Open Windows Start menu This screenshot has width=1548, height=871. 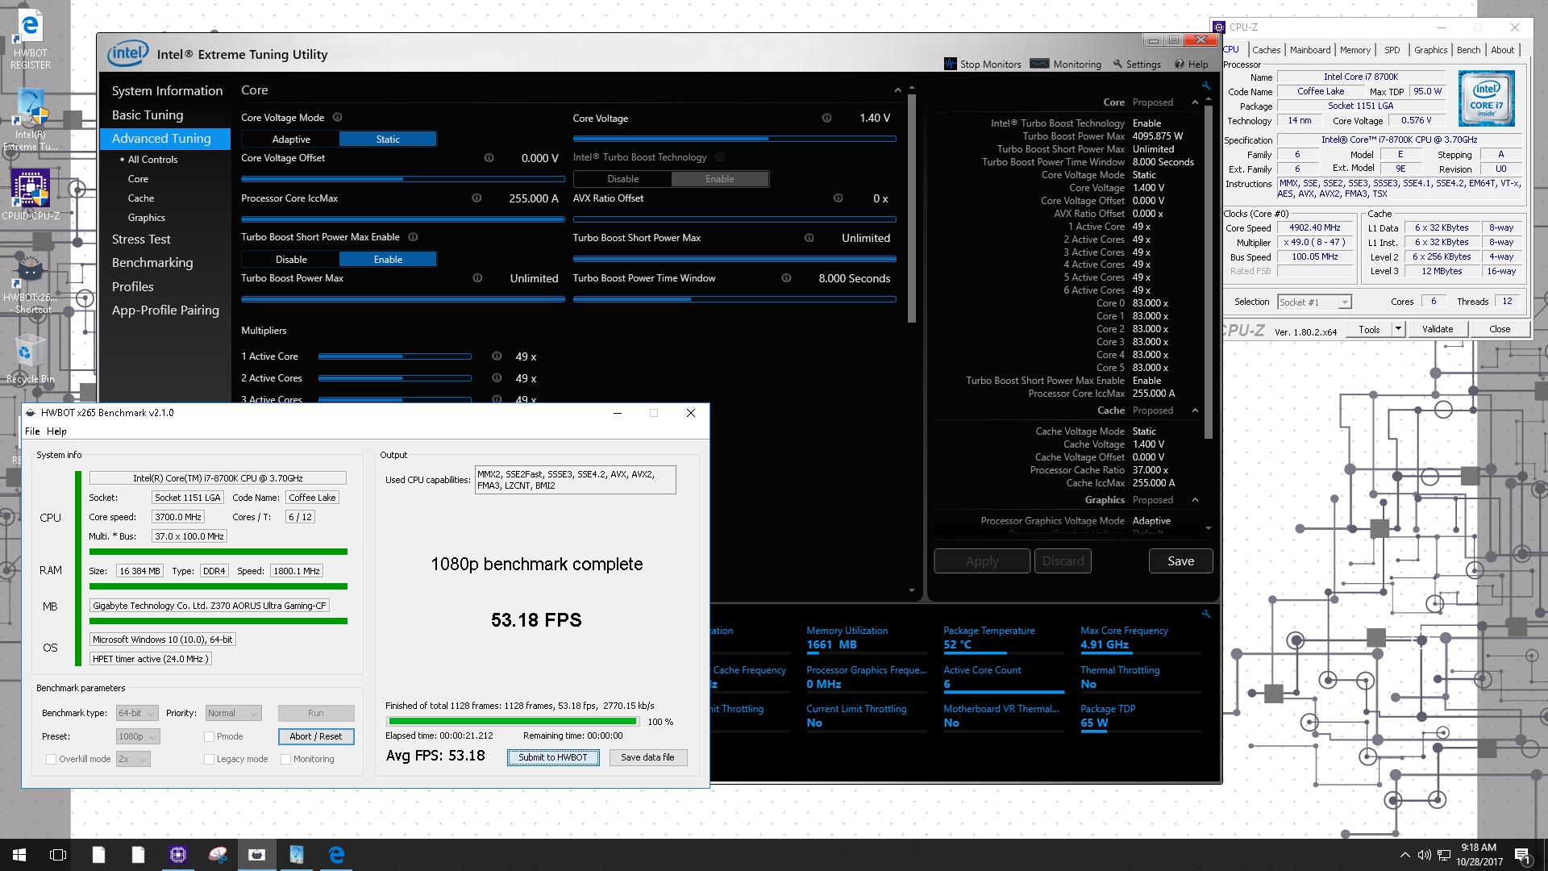point(19,854)
